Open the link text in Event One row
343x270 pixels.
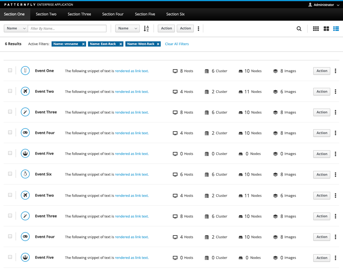132,71
